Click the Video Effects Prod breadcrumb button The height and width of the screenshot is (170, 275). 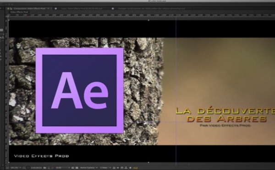pyautogui.click(x=19, y=12)
